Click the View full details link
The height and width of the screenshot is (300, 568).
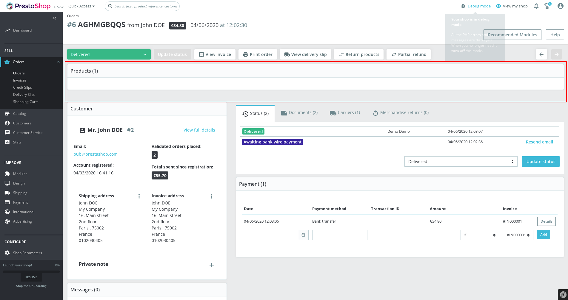tap(199, 130)
